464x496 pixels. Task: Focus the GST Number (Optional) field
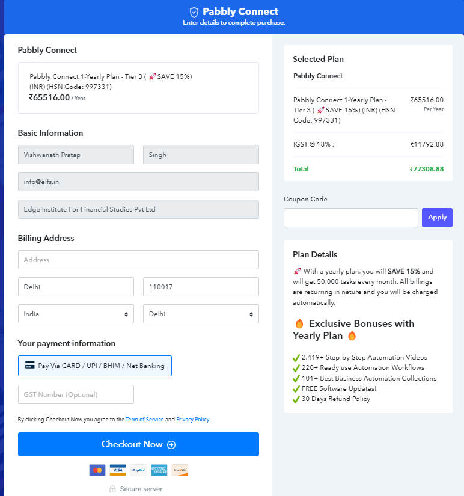click(76, 394)
